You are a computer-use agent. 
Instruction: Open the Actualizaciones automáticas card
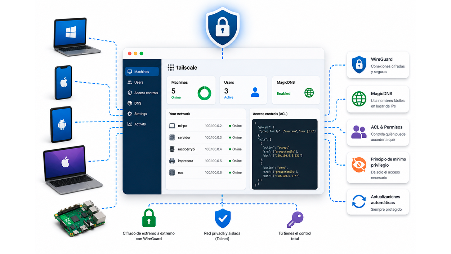coord(378,202)
